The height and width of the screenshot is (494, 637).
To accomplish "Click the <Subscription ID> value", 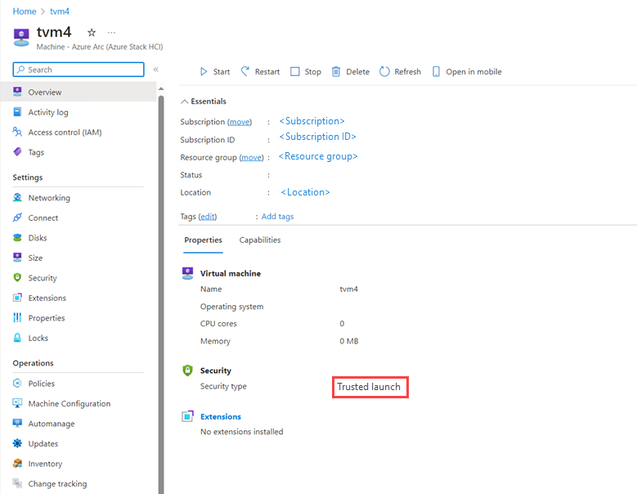I will click(x=318, y=137).
